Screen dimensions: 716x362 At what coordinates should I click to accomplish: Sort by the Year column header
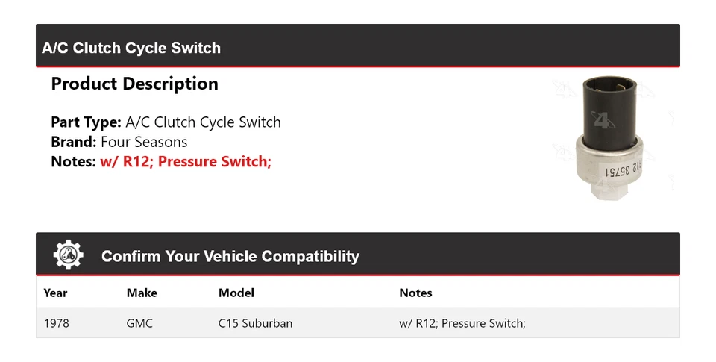click(x=56, y=293)
